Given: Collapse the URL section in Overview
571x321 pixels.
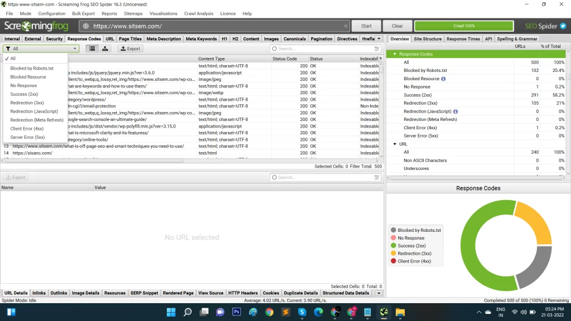Looking at the screenshot, I should [x=395, y=144].
